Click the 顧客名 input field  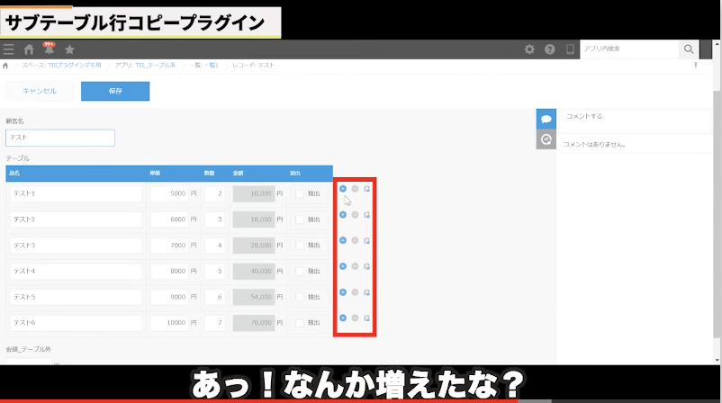tap(59, 138)
